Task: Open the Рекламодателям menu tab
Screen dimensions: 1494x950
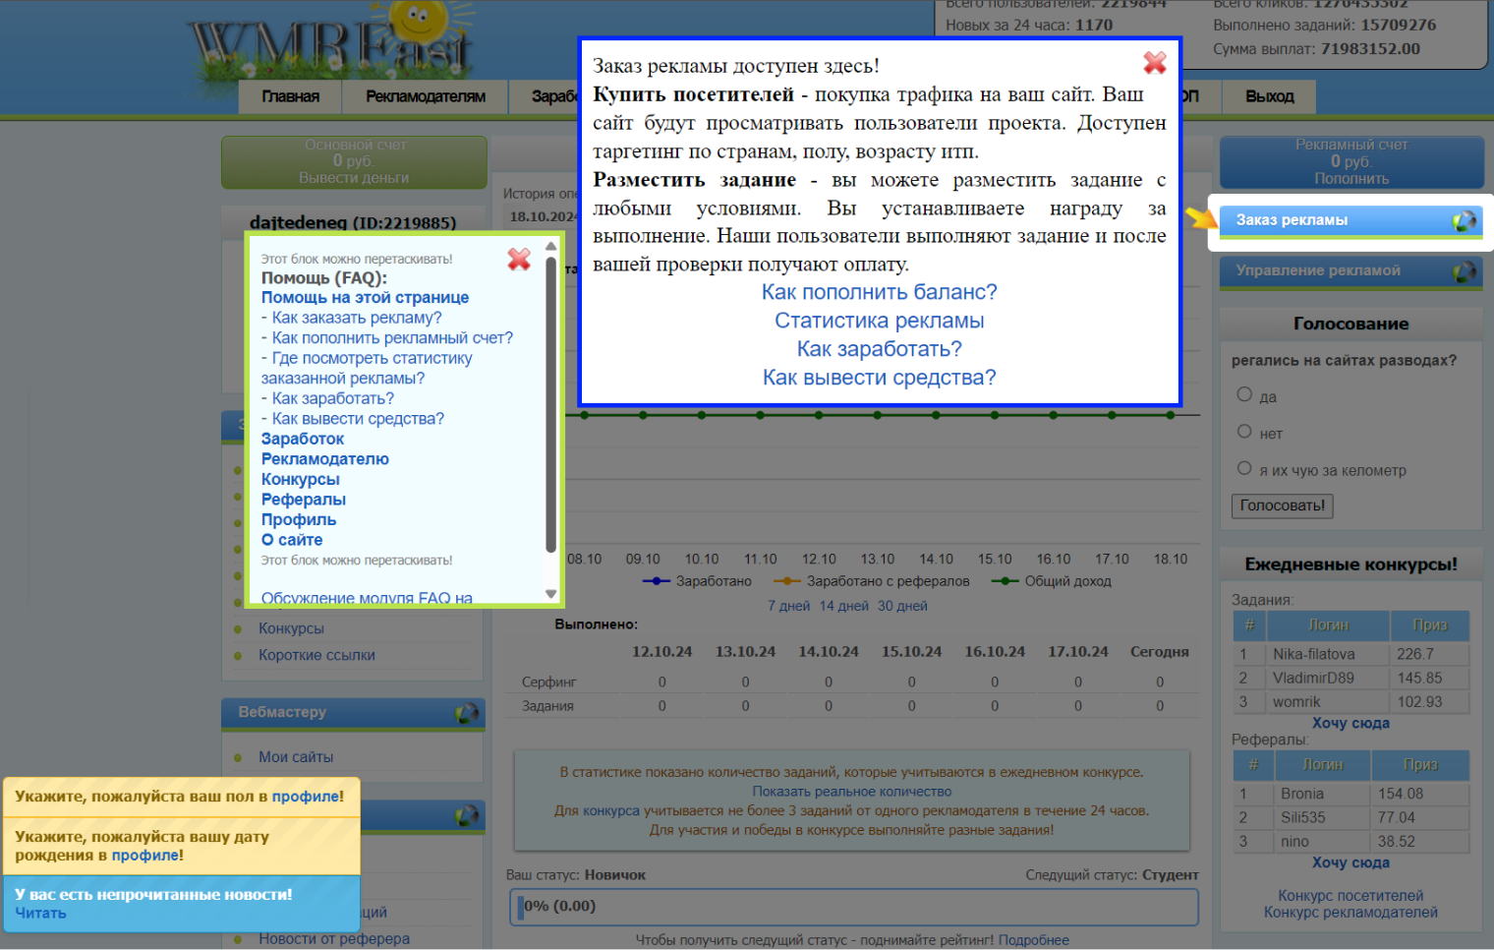Action: click(x=426, y=96)
